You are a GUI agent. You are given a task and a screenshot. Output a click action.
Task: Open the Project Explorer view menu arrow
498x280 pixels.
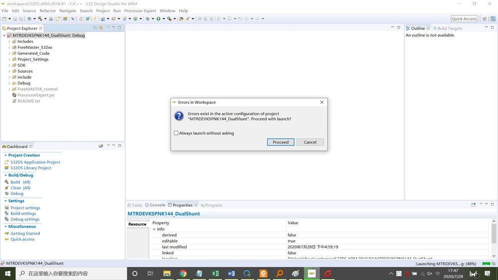click(108, 27)
